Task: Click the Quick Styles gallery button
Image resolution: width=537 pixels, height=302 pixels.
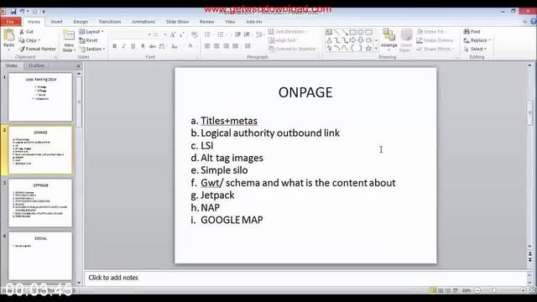Action: point(406,40)
